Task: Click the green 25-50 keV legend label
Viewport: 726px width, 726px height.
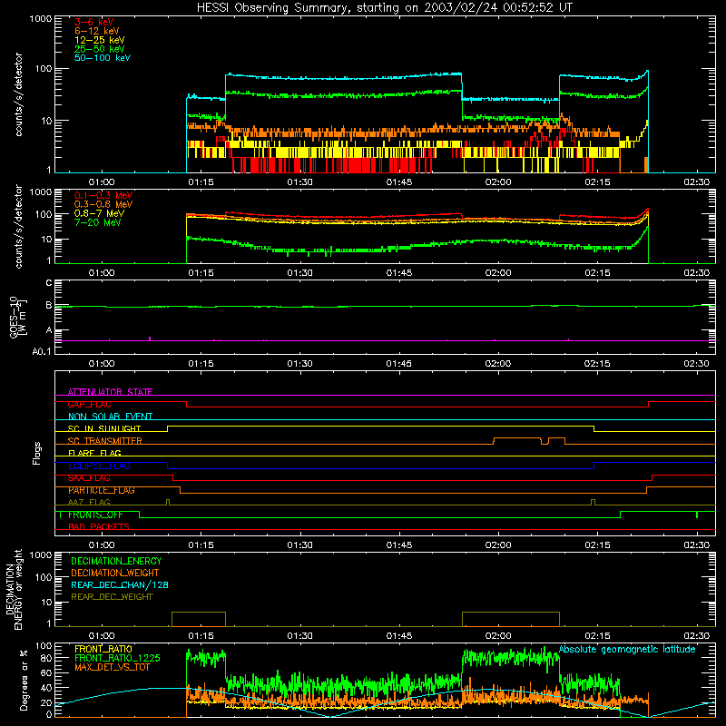Action: 100,49
